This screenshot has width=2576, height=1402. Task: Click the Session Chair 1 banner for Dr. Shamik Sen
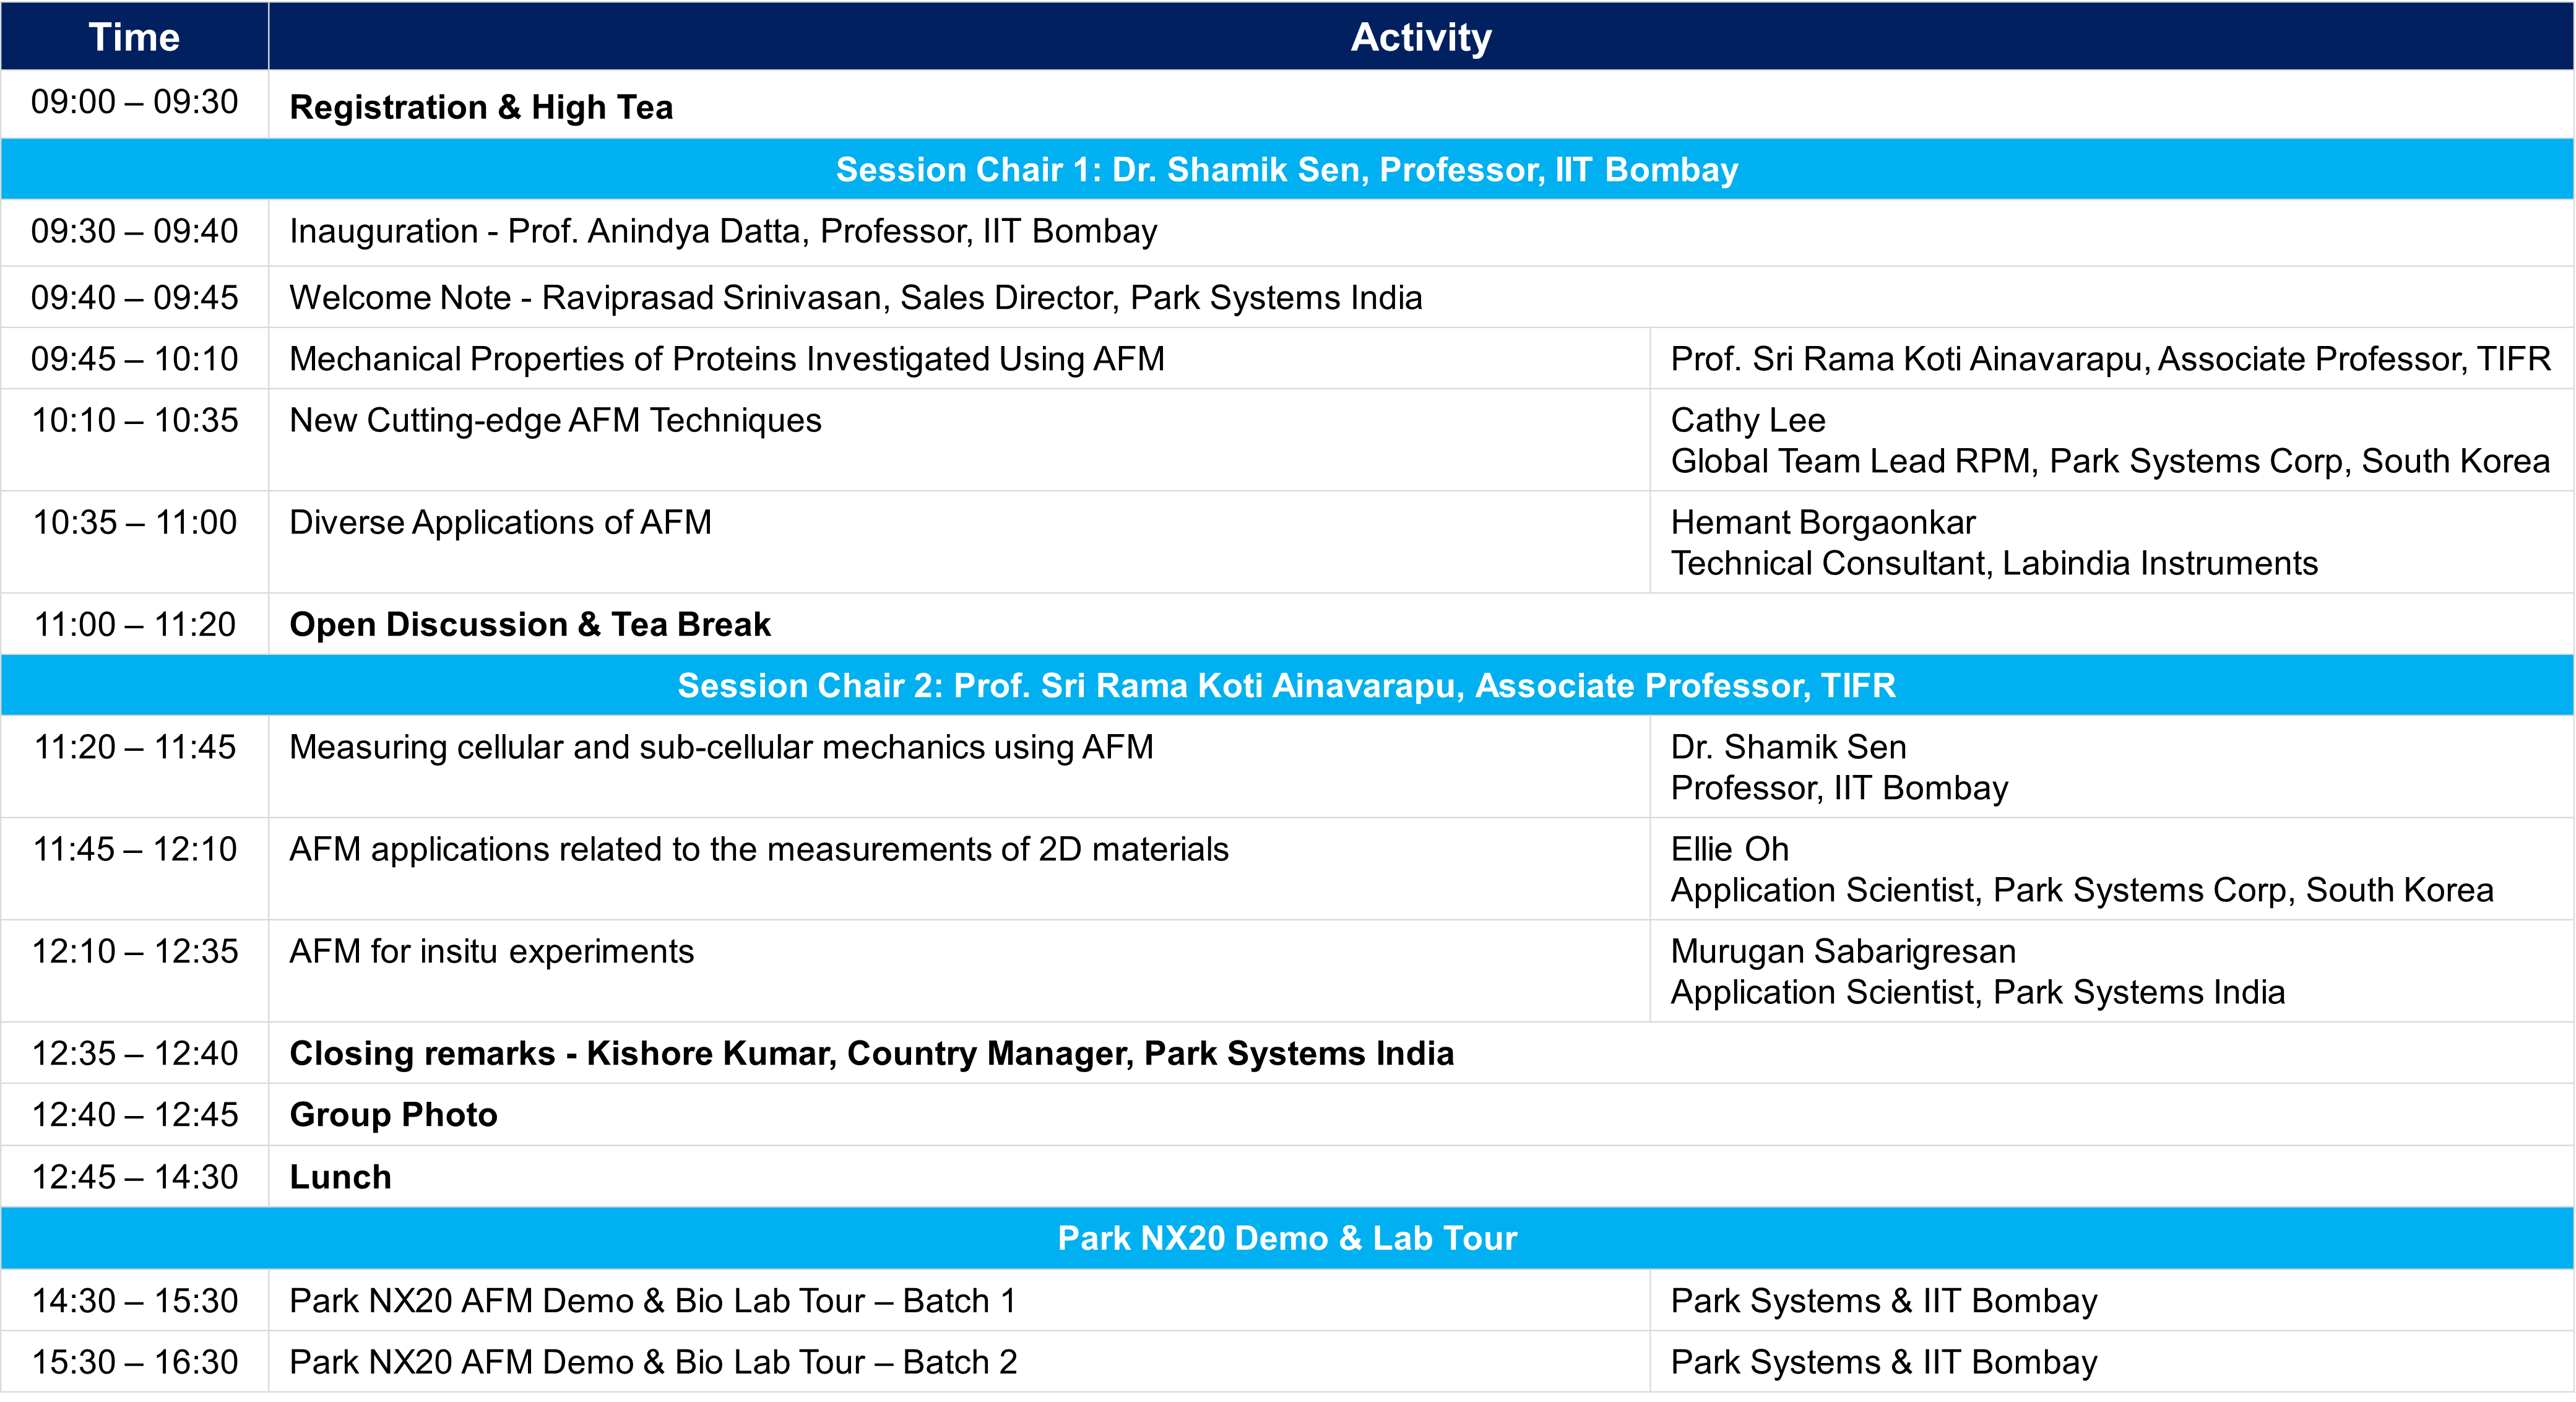point(1288,169)
